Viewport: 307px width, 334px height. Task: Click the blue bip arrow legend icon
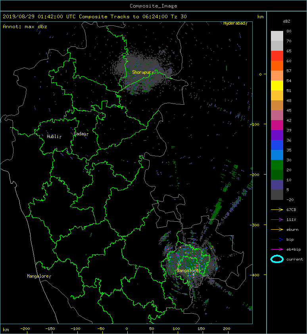tap(277, 240)
